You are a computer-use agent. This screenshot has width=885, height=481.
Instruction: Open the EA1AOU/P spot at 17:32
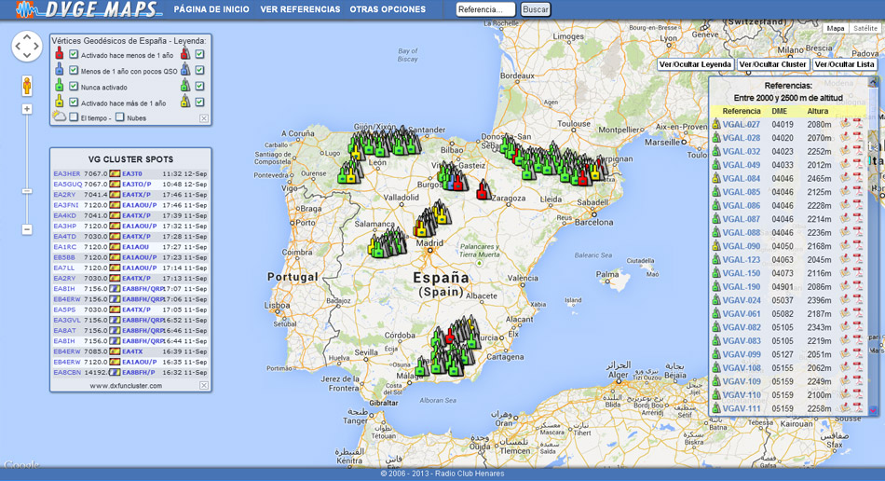tap(140, 226)
